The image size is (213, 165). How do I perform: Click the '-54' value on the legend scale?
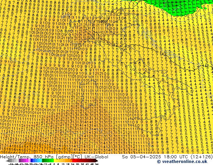(11, 164)
